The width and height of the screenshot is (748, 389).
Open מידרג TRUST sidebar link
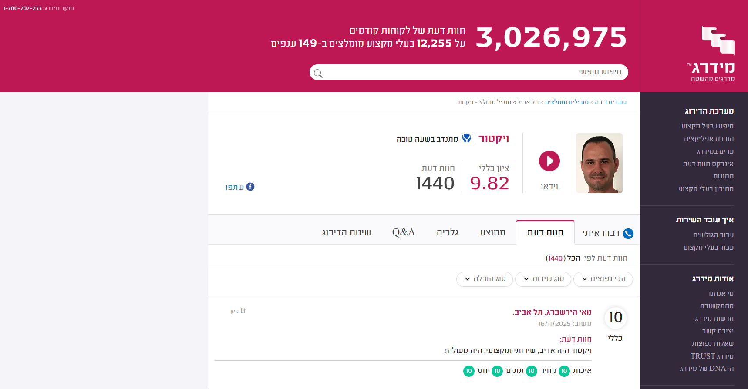(x=712, y=356)
